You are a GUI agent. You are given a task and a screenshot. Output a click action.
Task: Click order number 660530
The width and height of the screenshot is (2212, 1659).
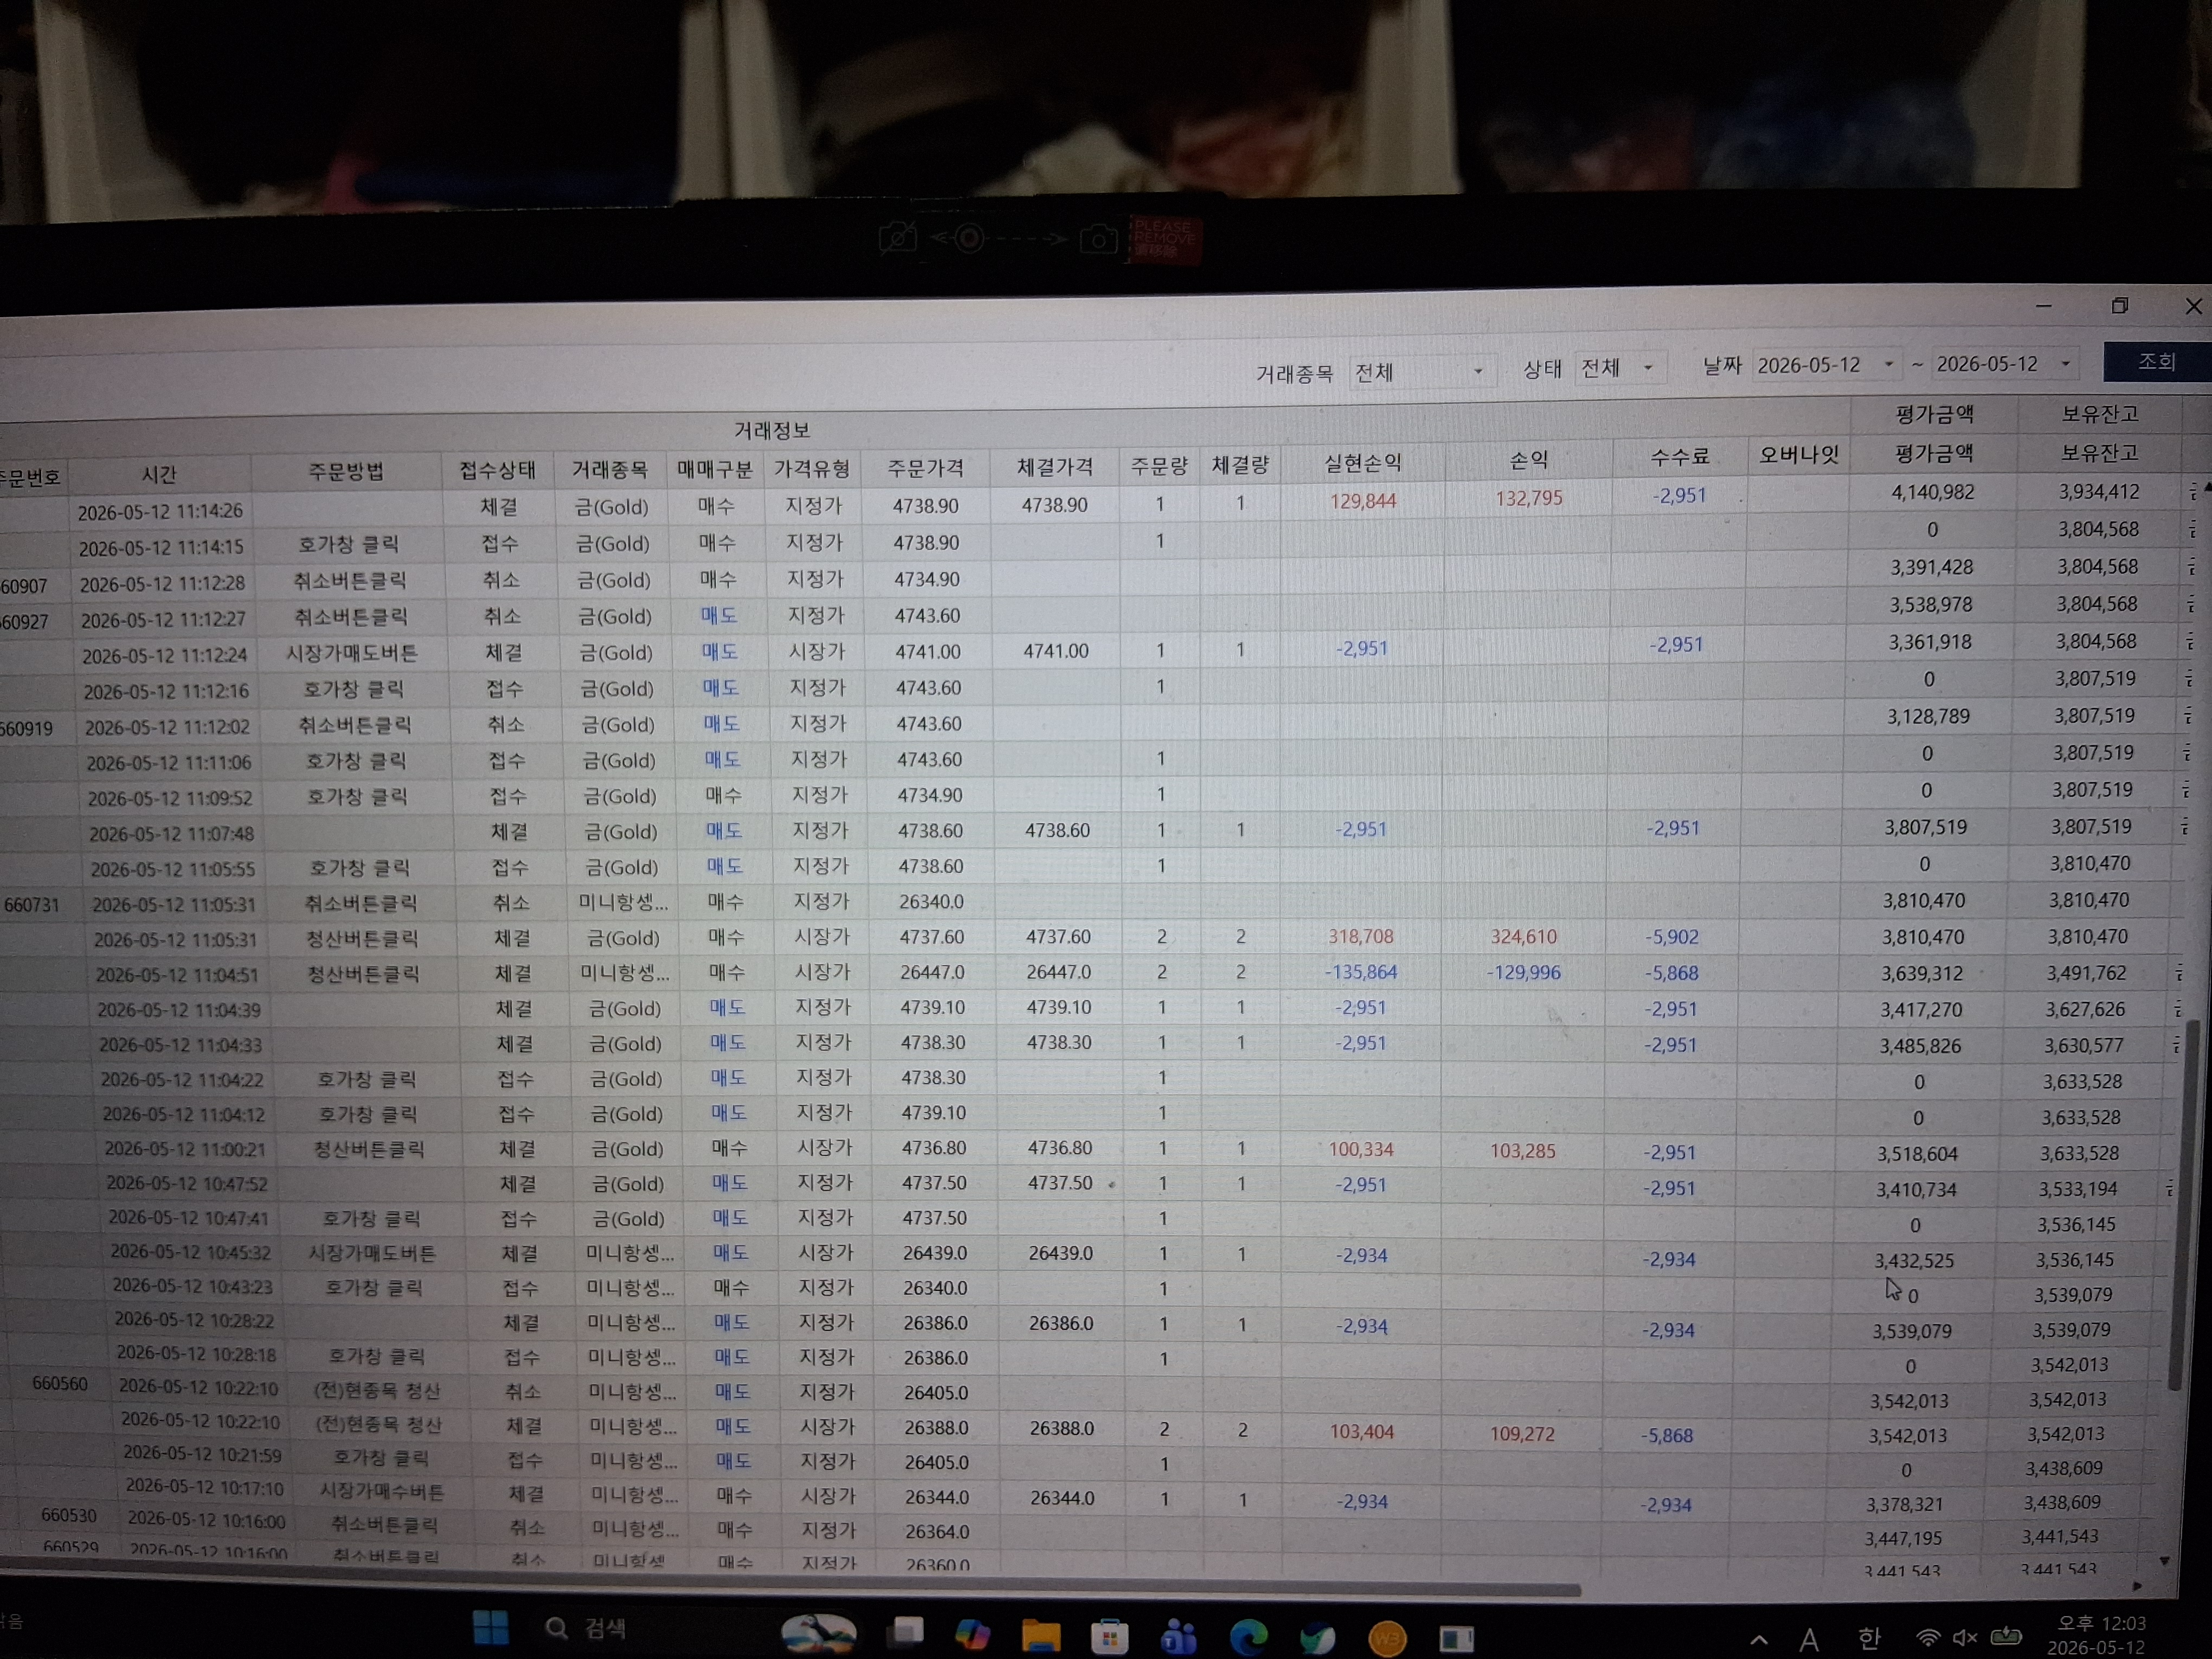[69, 1516]
